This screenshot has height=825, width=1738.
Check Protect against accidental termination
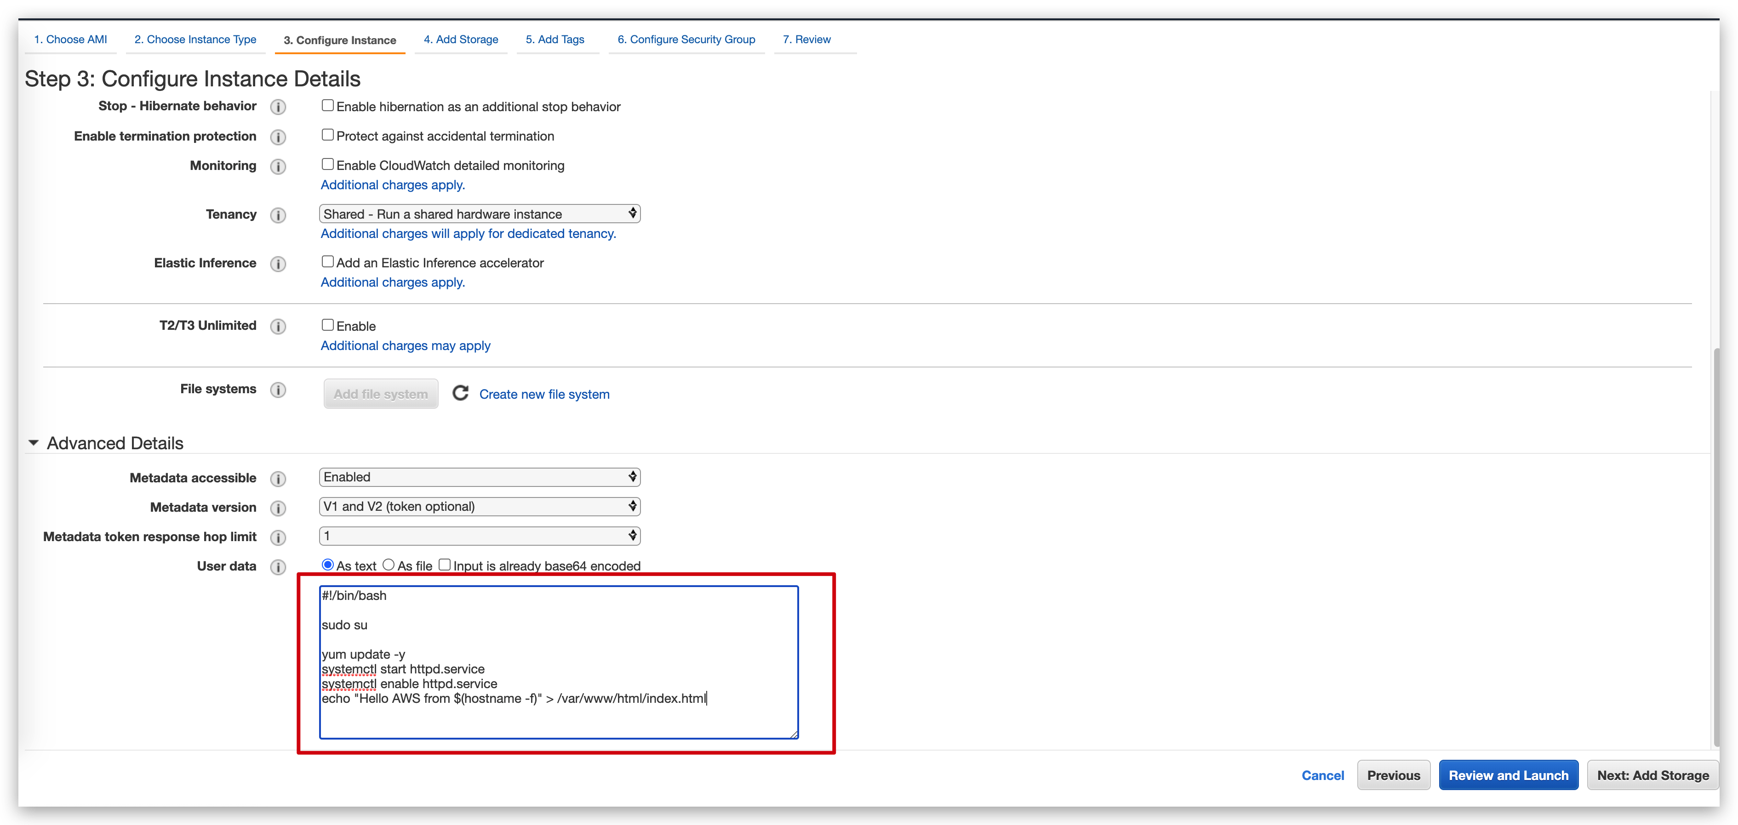[x=328, y=135]
